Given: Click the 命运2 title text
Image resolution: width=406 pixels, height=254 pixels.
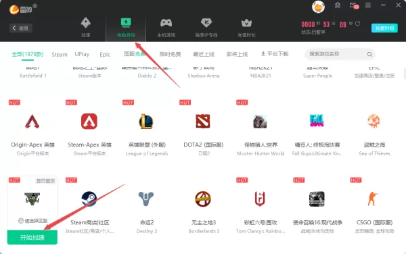Looking at the screenshot, I should 147,222.
